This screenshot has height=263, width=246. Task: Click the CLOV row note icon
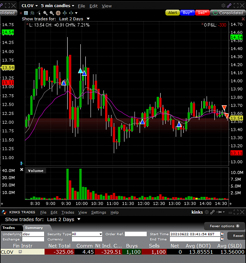(x=20, y=252)
